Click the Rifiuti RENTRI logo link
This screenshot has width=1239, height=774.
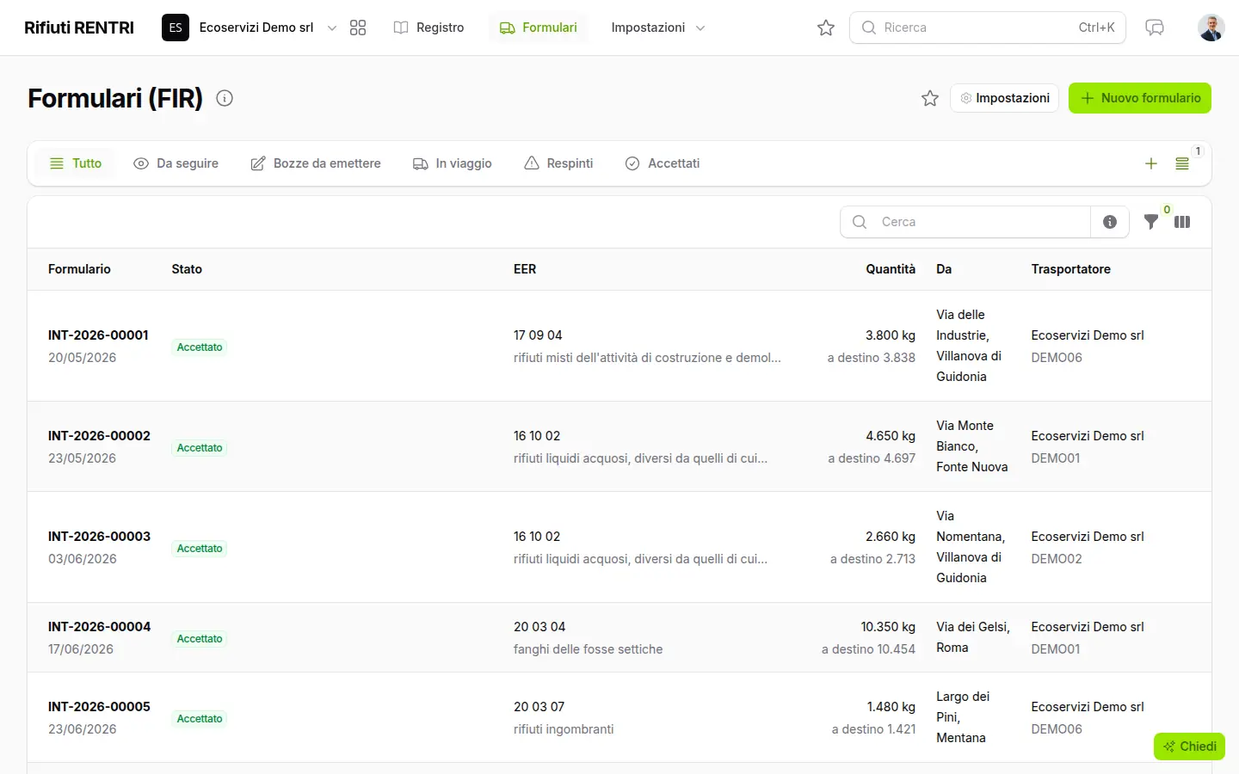point(79,28)
